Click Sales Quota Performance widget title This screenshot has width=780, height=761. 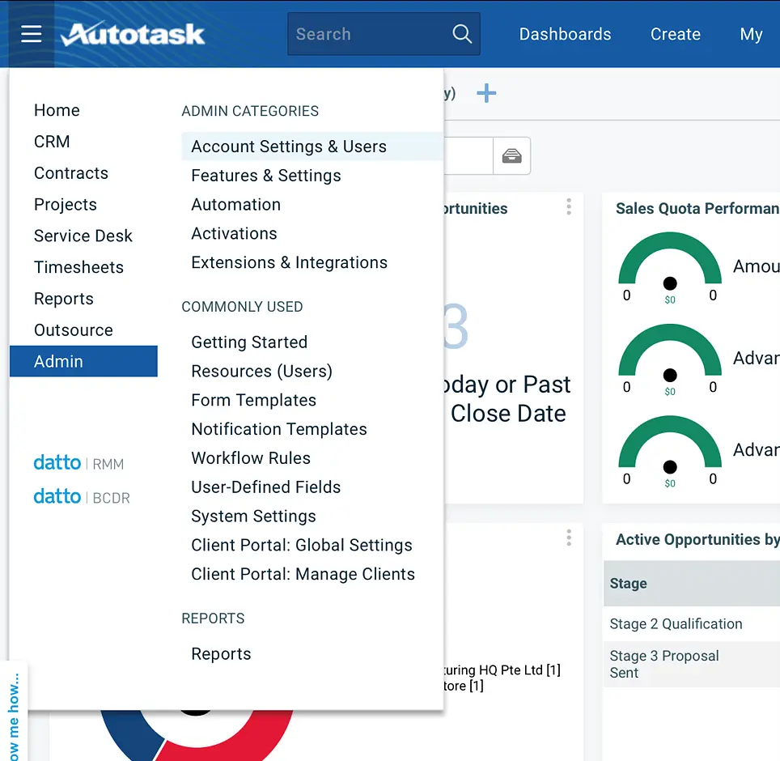tap(697, 208)
